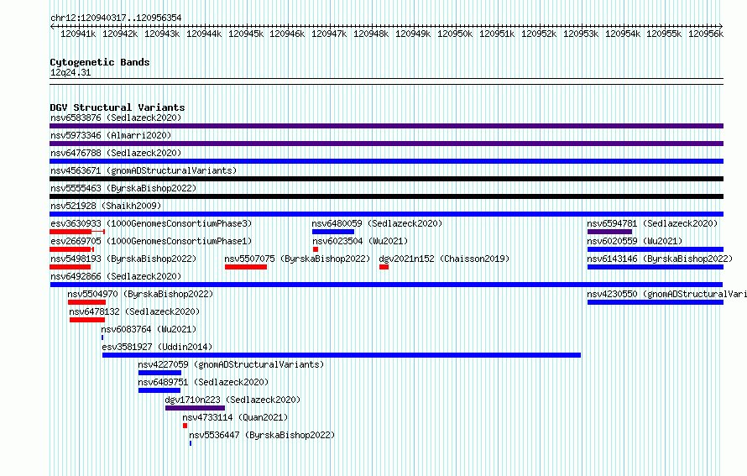Click blue bar under nsv6476788
This screenshot has width=747, height=476.
pyautogui.click(x=386, y=161)
